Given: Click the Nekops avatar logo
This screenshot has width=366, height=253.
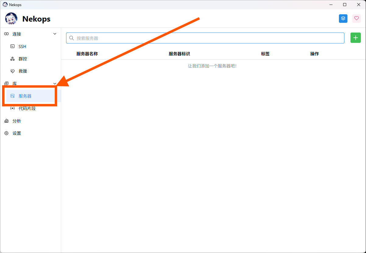Looking at the screenshot, I should tap(11, 19).
